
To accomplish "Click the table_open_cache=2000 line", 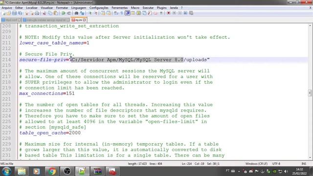I will coord(50,132).
